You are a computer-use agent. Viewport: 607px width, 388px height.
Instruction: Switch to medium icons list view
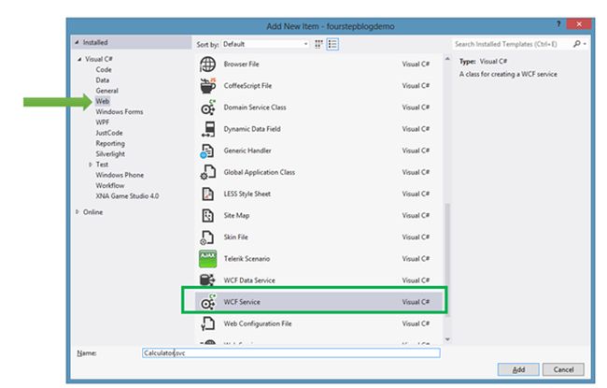click(x=332, y=44)
